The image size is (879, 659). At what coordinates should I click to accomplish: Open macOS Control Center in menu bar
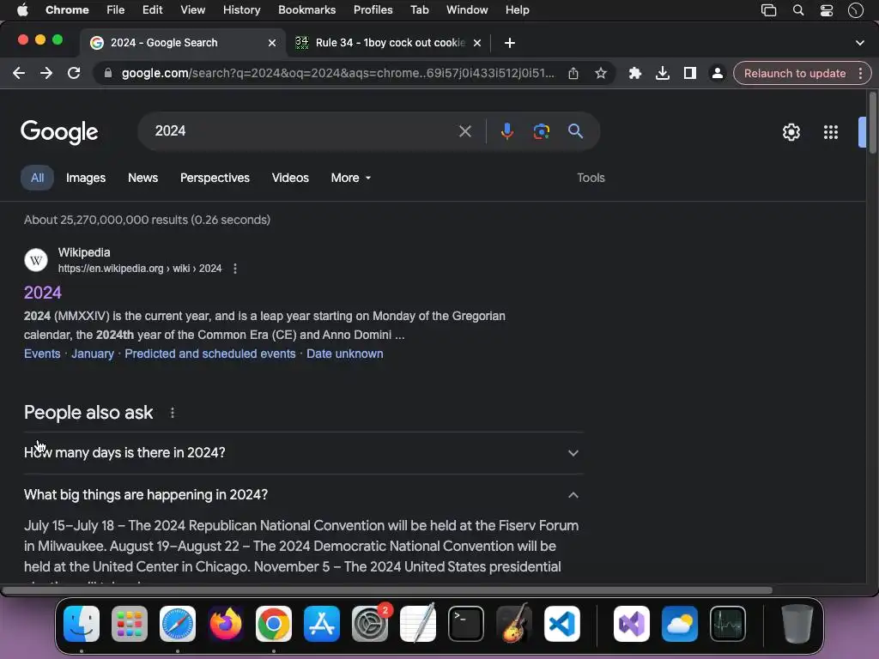[827, 10]
